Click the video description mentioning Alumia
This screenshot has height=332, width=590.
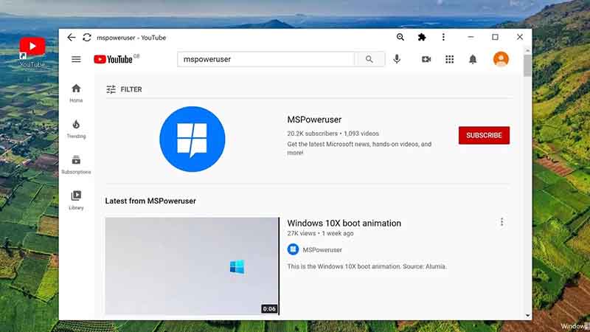point(367,266)
